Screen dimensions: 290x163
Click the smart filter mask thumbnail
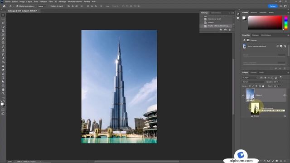(255, 109)
